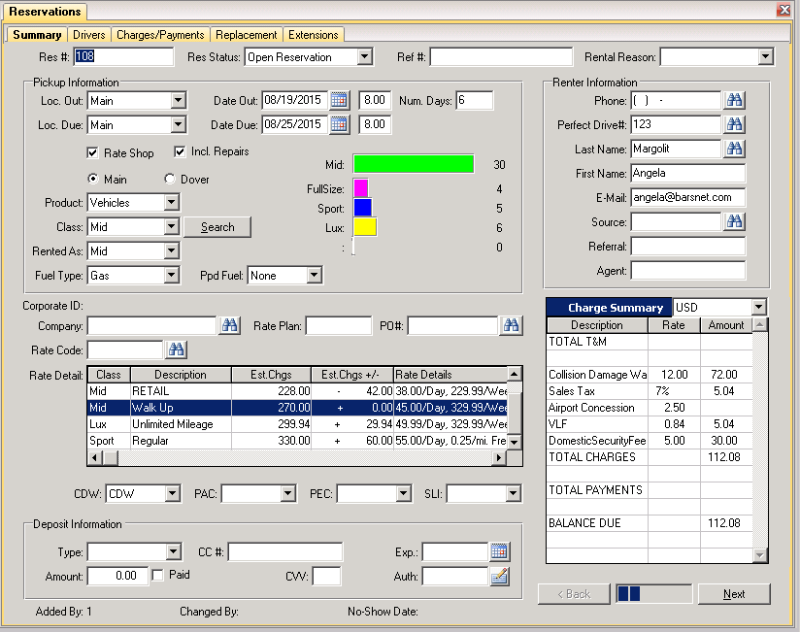Check the deposit Paid checkbox
The image size is (800, 632).
coord(158,575)
